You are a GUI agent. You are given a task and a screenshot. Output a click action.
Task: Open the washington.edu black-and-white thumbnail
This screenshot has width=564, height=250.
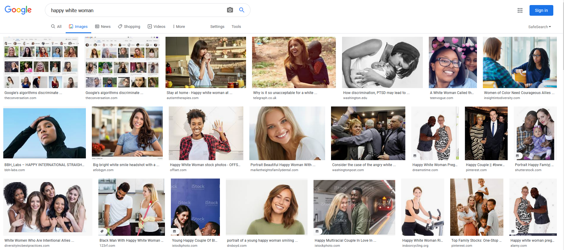click(x=382, y=62)
